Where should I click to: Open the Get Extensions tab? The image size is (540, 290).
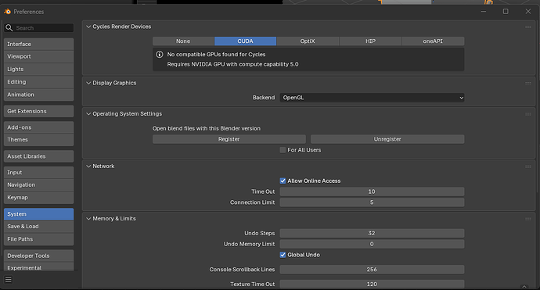coord(38,112)
